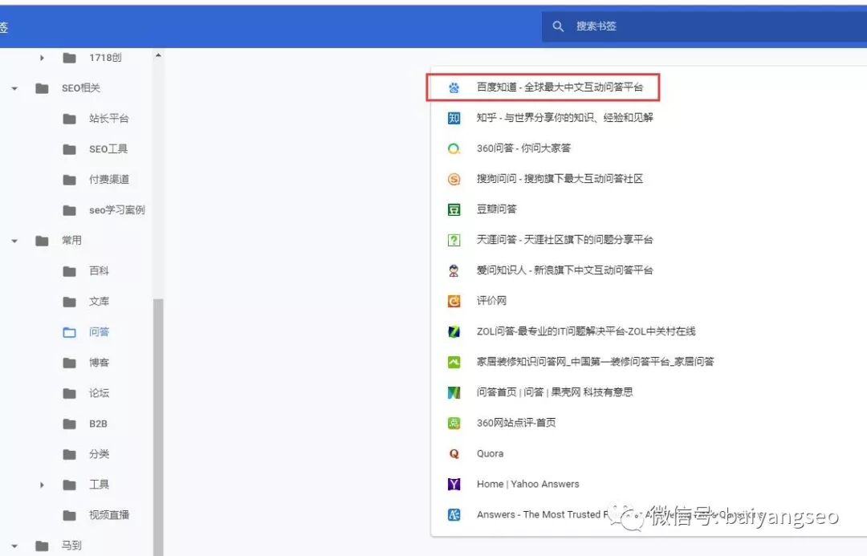Open the 分类 folder

[99, 454]
